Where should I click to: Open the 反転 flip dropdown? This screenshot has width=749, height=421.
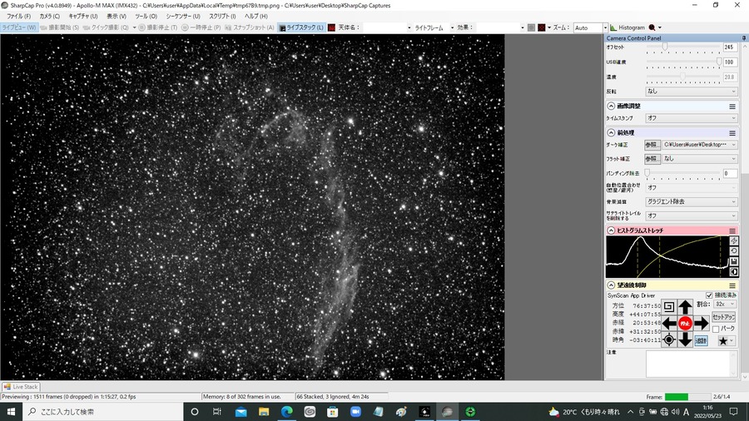tap(692, 92)
